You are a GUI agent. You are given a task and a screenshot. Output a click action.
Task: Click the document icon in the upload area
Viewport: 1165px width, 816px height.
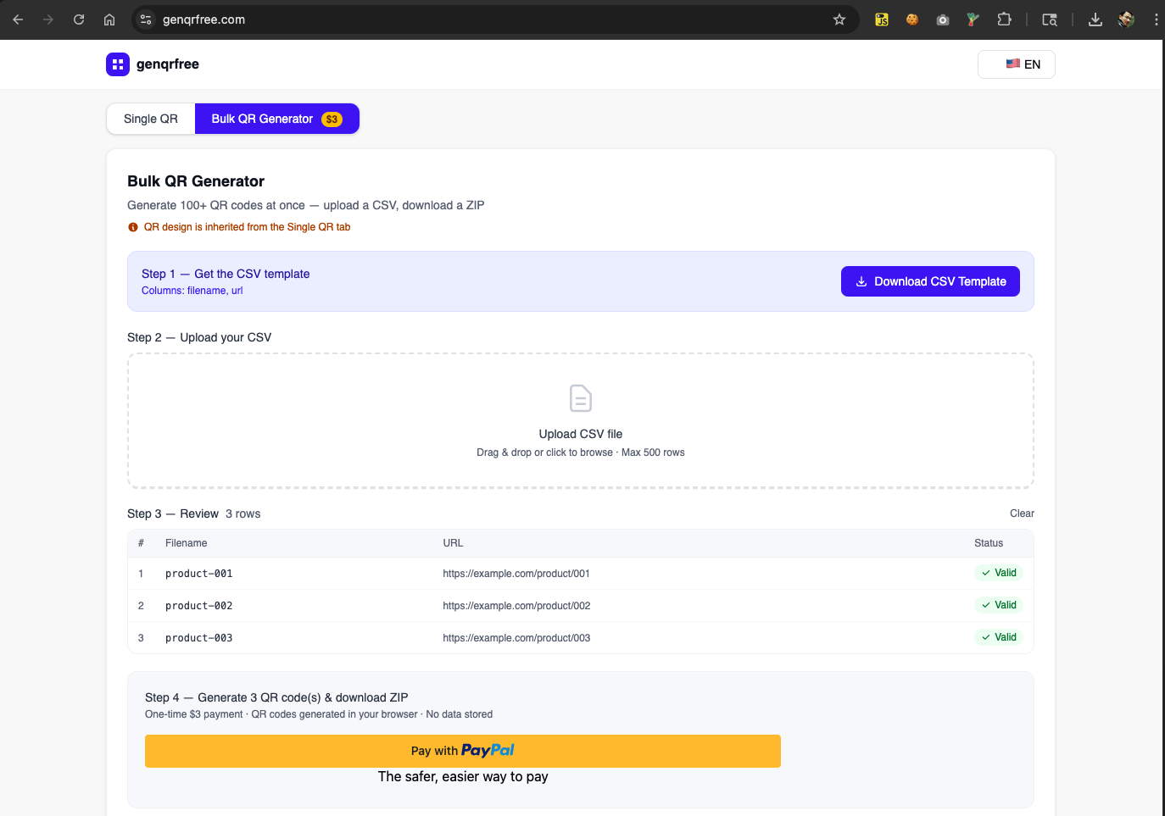(x=581, y=398)
